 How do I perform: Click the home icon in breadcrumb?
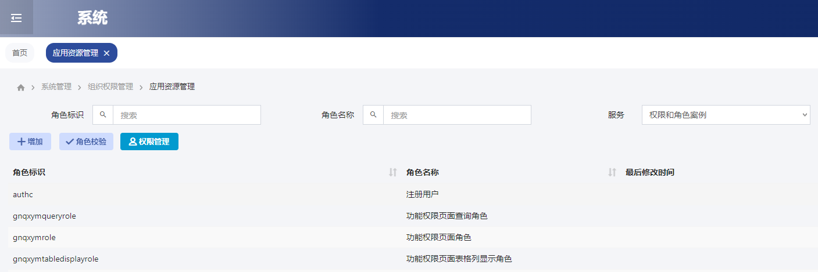[21, 87]
